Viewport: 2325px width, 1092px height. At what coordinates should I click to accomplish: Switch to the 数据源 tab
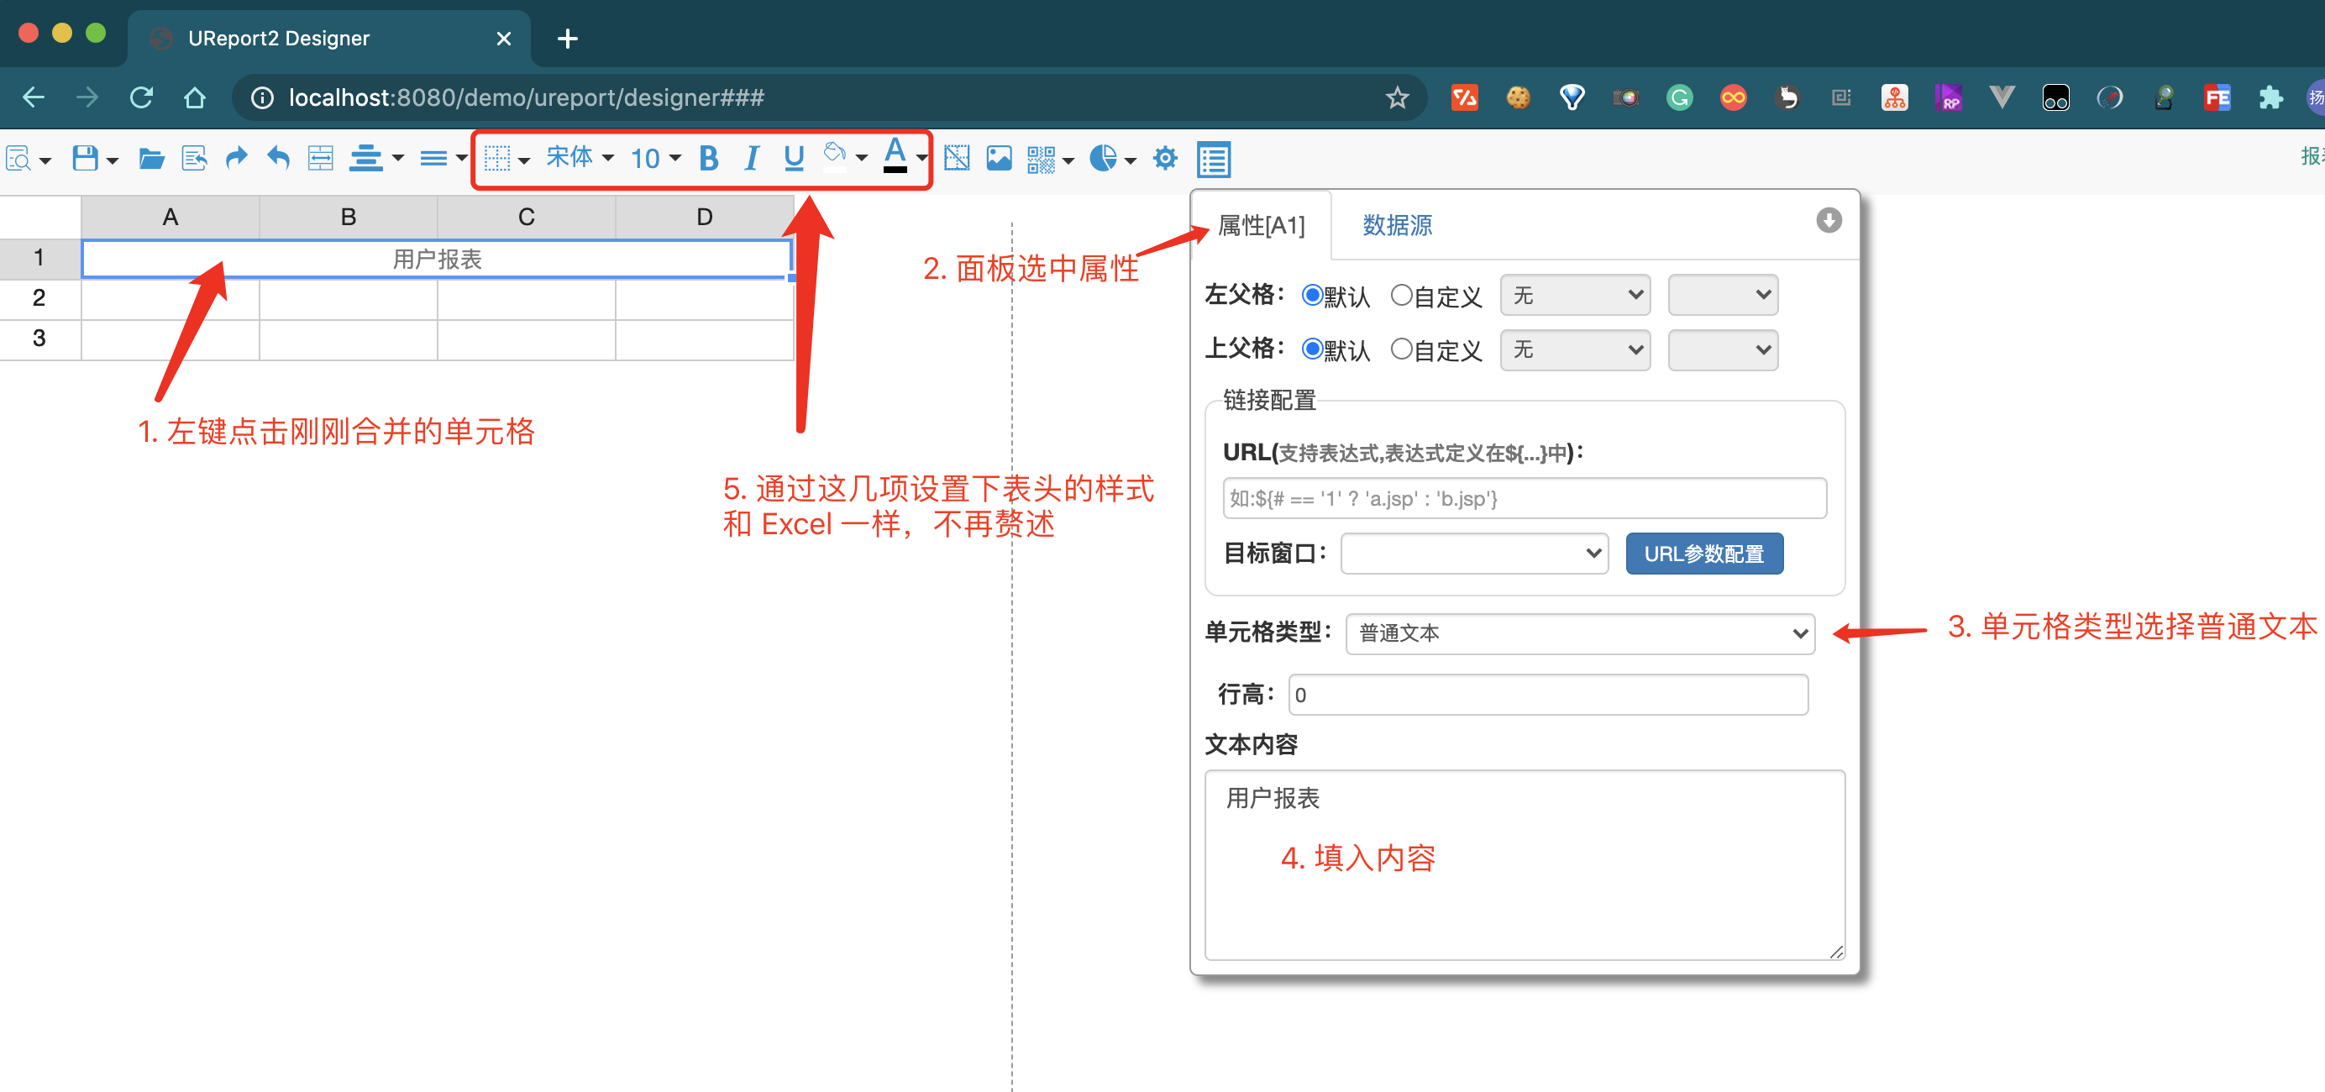tap(1397, 225)
